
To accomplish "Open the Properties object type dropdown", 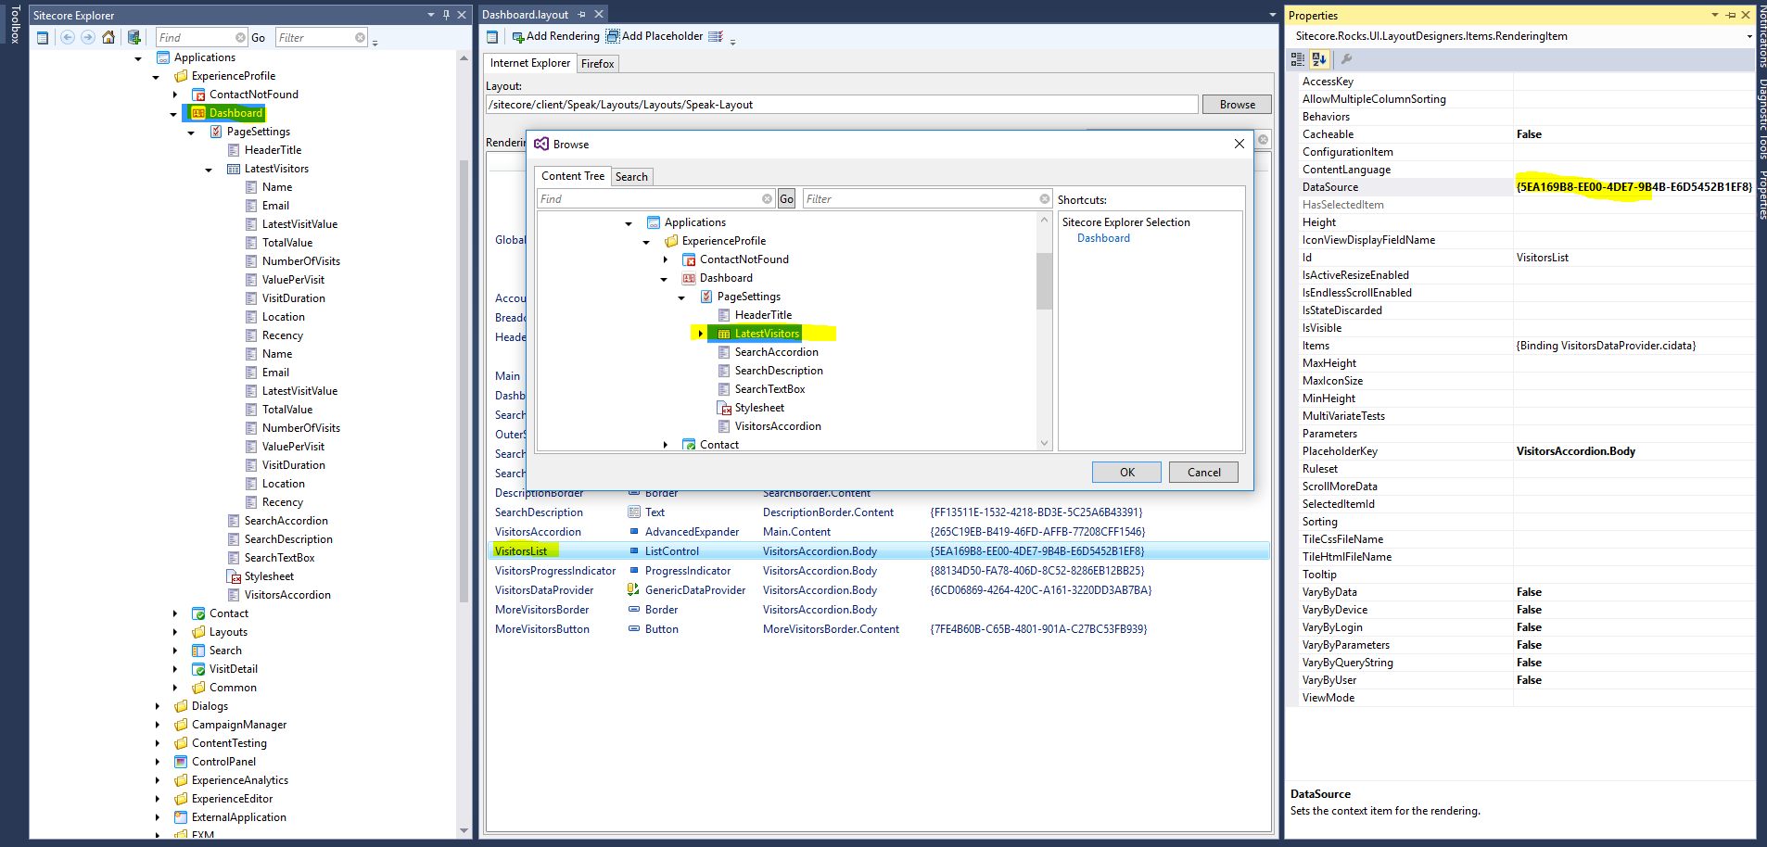I will (1748, 36).
